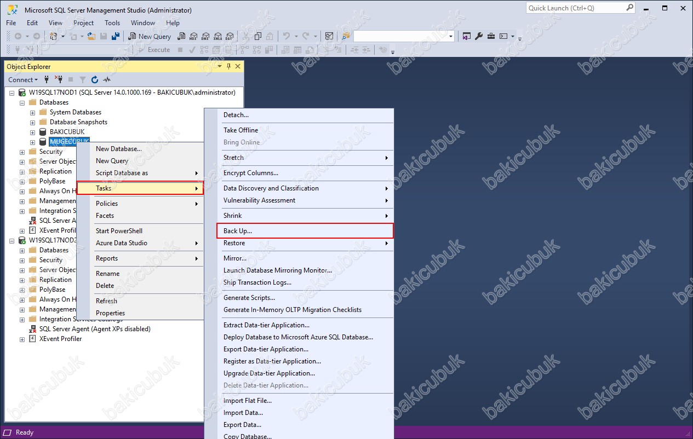This screenshot has width=693, height=439.
Task: Open the Object Explorer window position dropdown
Action: pyautogui.click(x=220, y=66)
